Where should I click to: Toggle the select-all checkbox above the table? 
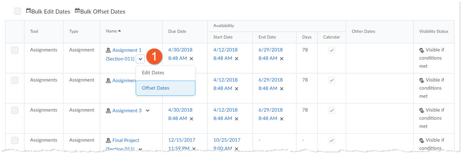[18, 11]
